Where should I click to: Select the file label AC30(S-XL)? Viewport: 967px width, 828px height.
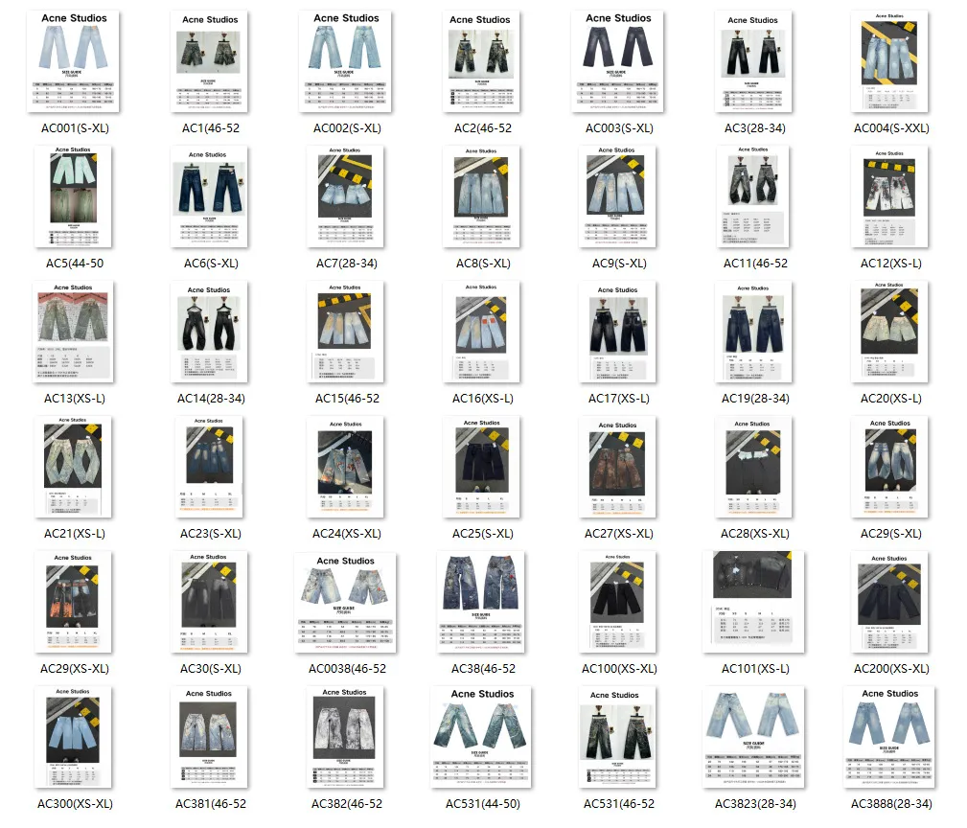tap(210, 668)
